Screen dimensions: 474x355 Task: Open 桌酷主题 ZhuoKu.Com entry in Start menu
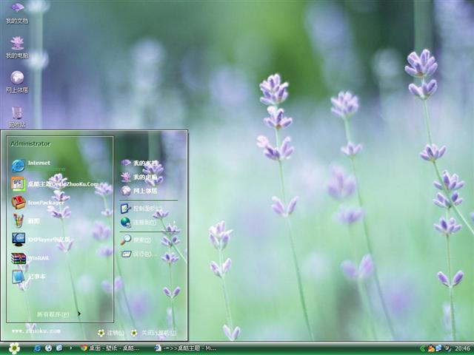(56, 184)
